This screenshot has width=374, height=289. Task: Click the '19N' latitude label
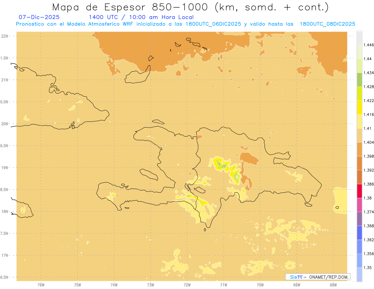point(5,168)
